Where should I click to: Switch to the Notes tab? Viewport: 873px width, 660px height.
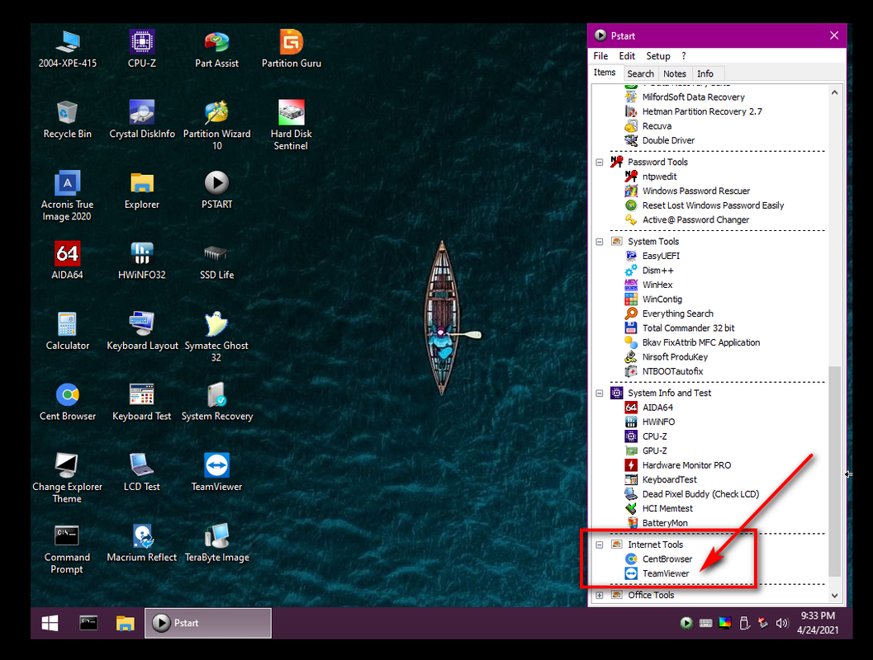(674, 74)
